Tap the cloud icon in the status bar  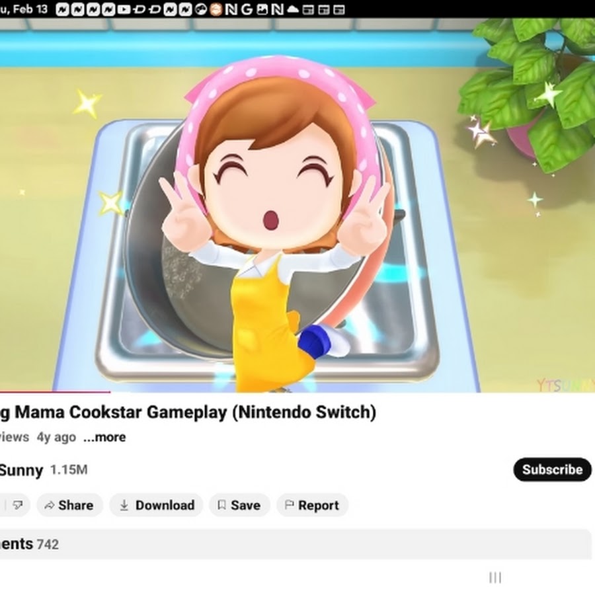click(293, 9)
